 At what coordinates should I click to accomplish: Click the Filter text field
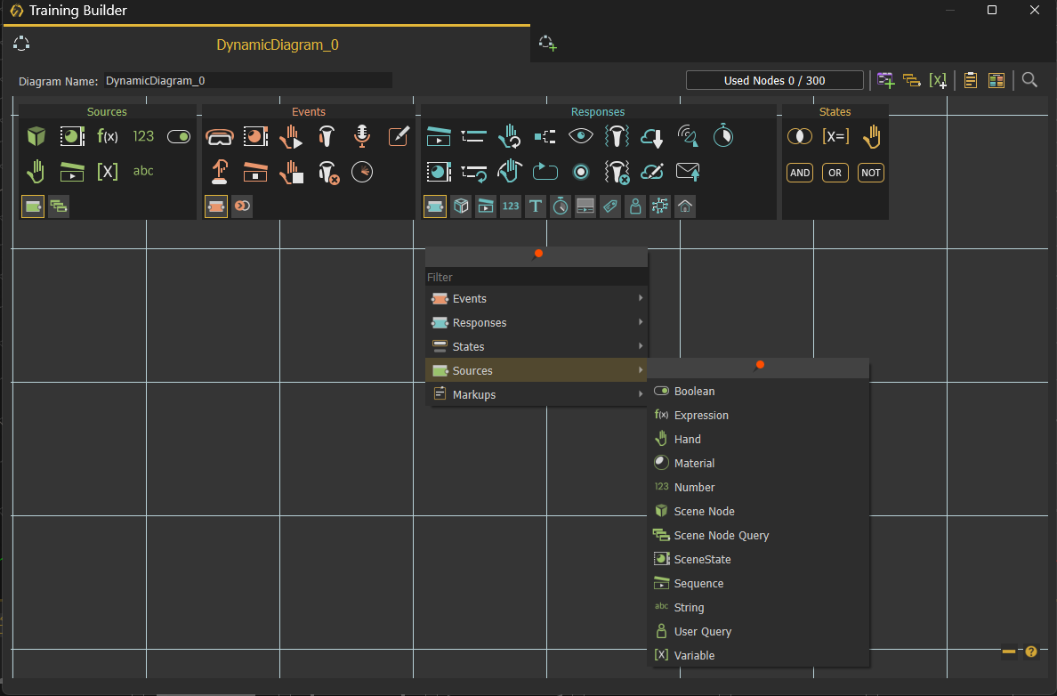[x=537, y=277]
